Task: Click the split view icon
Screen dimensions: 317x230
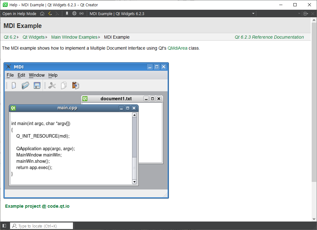Action: (306, 14)
